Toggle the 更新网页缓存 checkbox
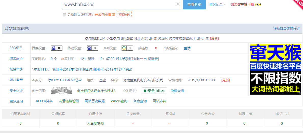Viewport: 303px width, 133px height. 64,15
